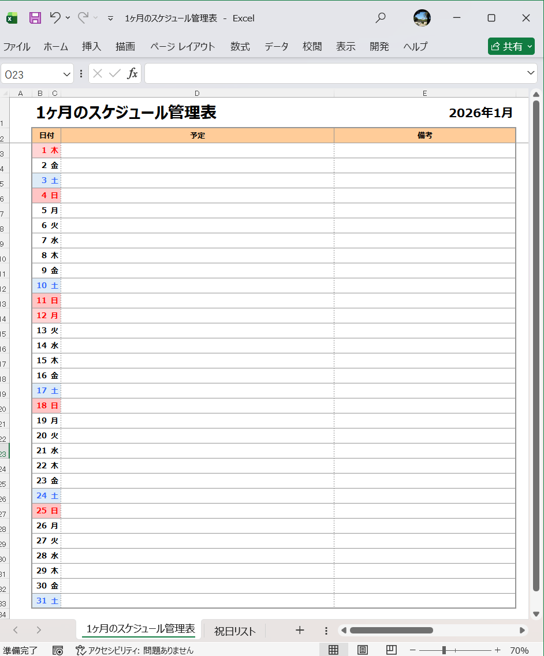The height and width of the screenshot is (656, 544).
Task: Click the zoom slider handle
Action: click(x=444, y=650)
